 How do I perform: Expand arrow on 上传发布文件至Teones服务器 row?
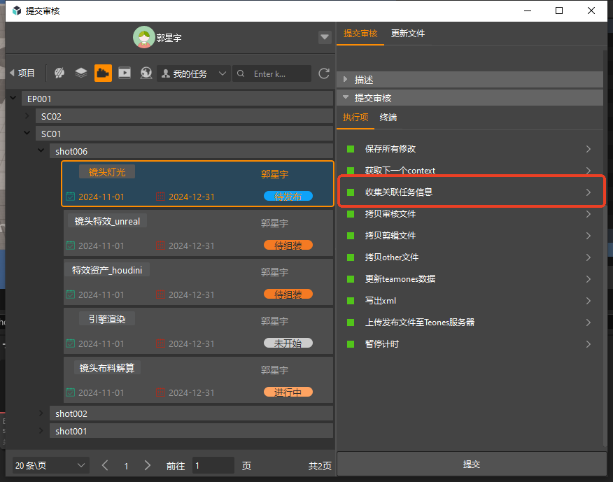click(589, 322)
